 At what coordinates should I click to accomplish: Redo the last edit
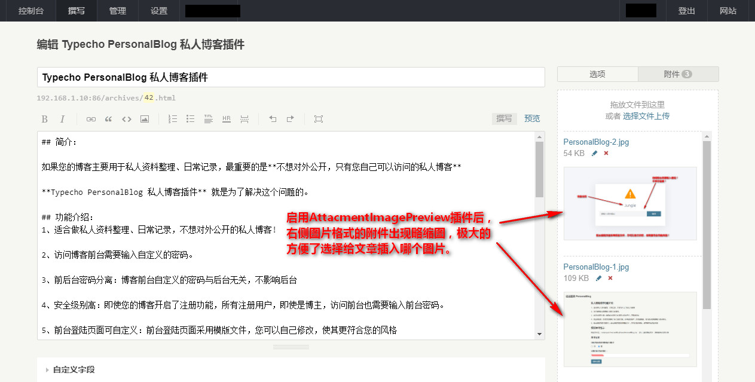click(x=291, y=119)
